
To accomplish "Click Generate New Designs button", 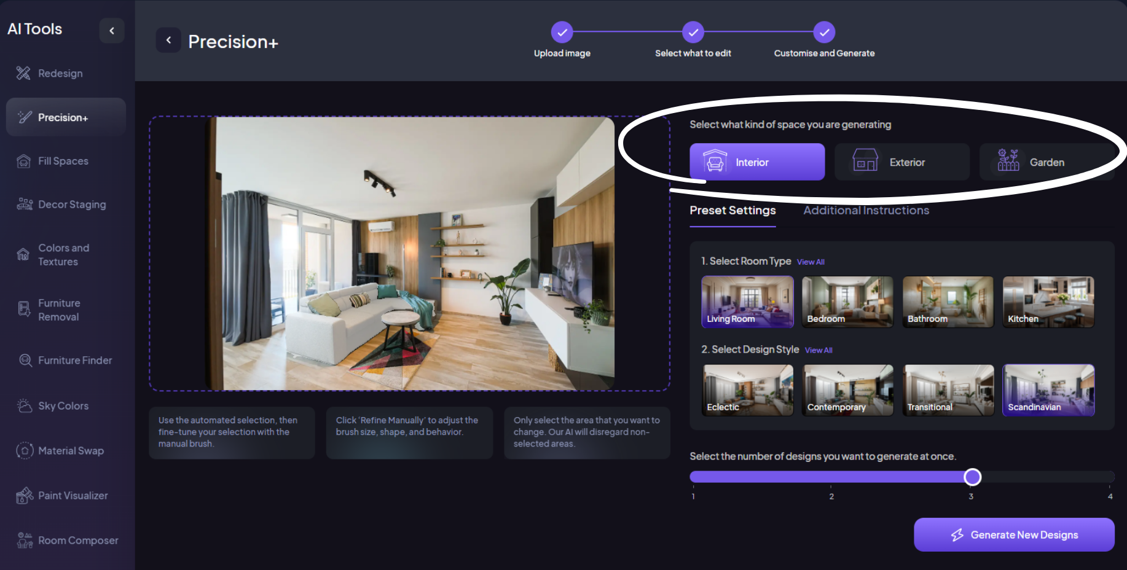I will tap(1013, 535).
